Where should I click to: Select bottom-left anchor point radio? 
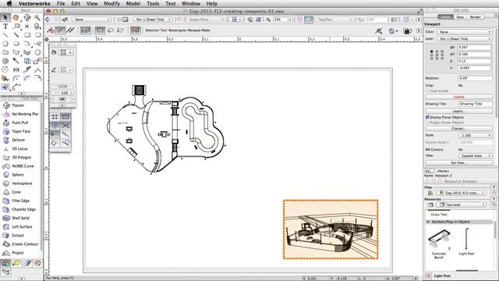click(431, 59)
